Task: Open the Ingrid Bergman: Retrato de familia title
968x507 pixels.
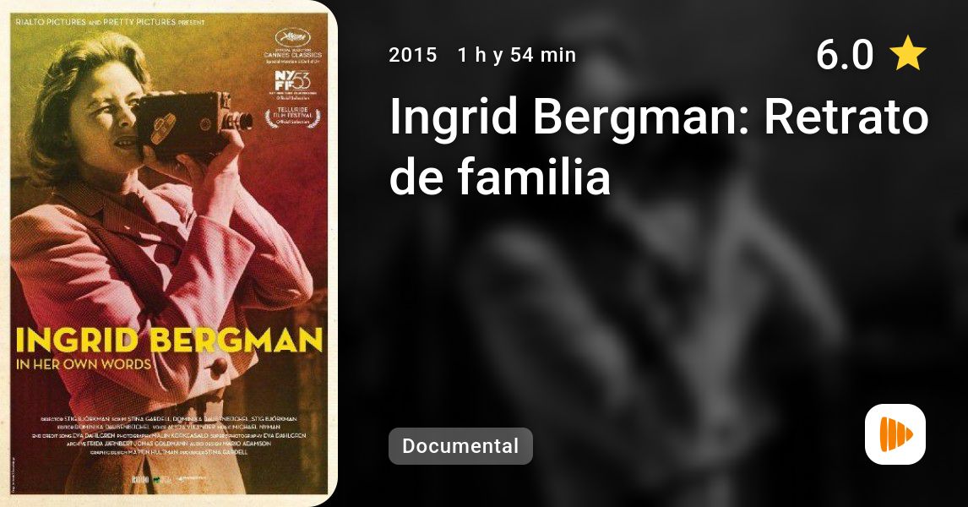Action: [x=659, y=146]
